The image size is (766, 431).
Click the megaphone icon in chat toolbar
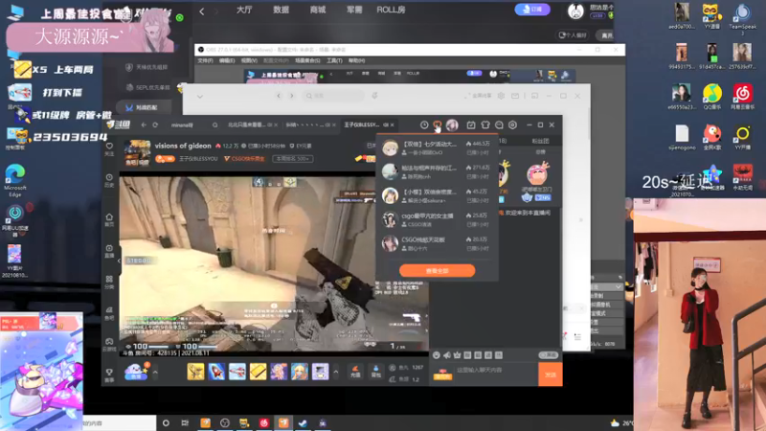click(x=446, y=355)
